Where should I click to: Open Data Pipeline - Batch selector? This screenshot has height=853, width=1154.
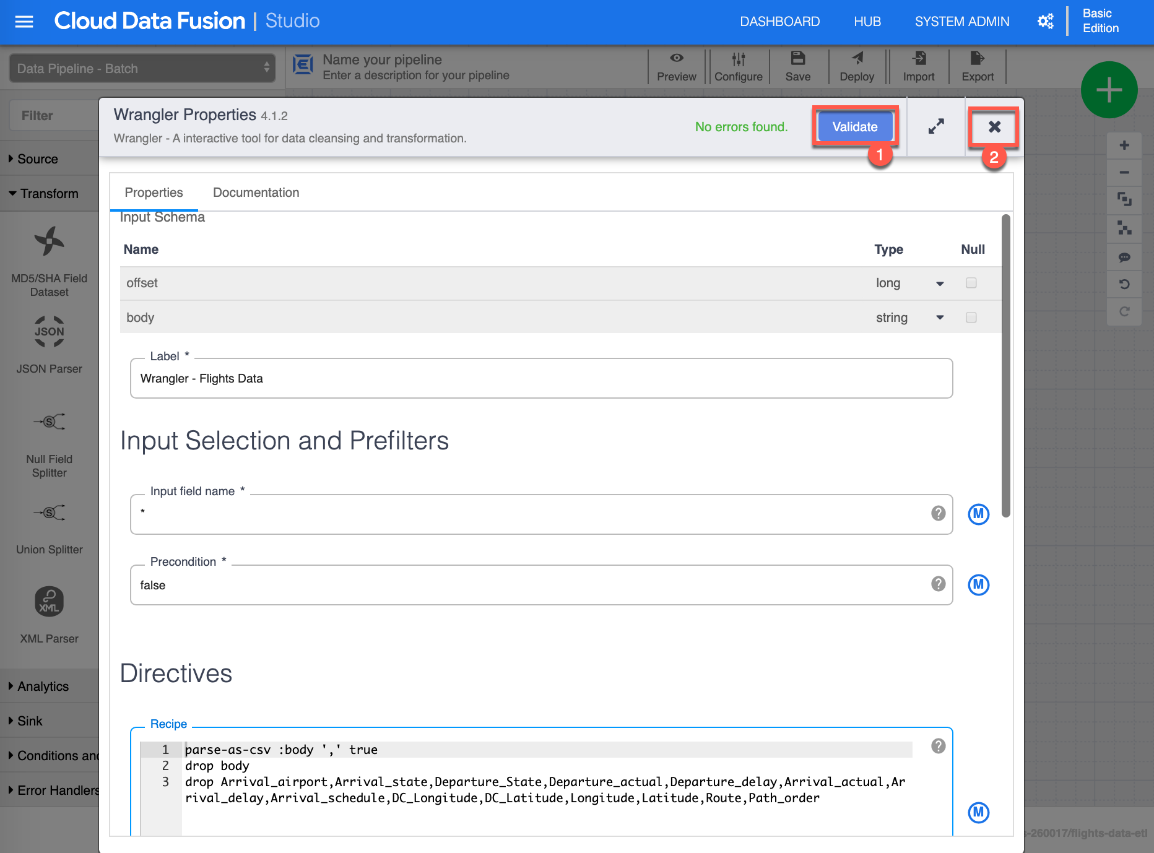pos(142,68)
